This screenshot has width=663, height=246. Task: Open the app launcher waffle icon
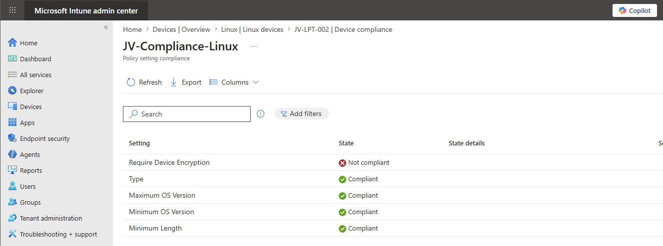click(x=12, y=10)
